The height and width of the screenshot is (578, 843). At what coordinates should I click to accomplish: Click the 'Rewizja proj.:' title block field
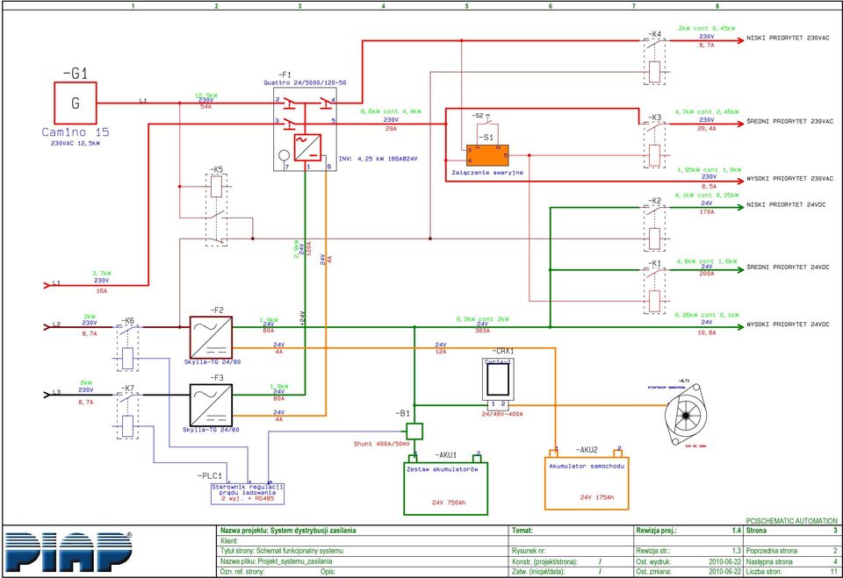688,530
